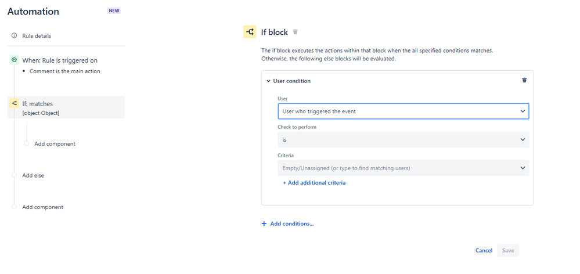Click Add additional criteria link

pyautogui.click(x=314, y=183)
